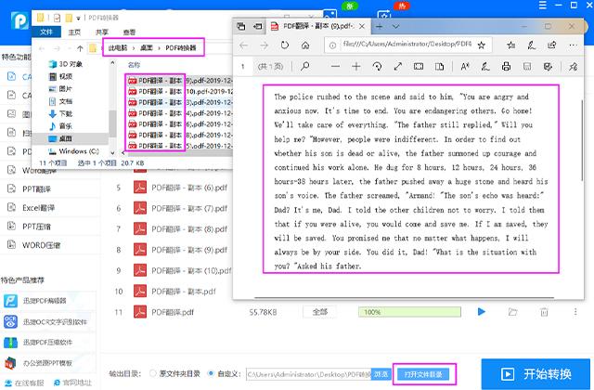594x390 pixels.
Task: Open the three-dot menu for PDF翻译.pdf row
Action: click(575, 312)
